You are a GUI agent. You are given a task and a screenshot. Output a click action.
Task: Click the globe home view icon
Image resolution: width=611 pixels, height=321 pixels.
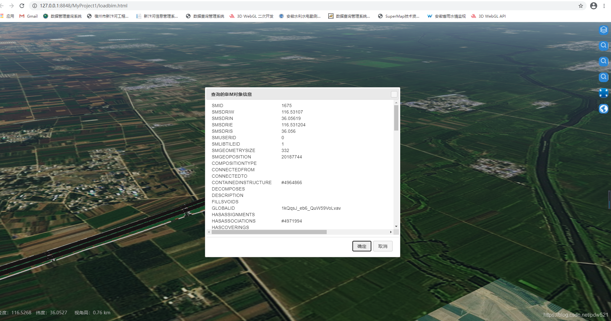point(604,109)
